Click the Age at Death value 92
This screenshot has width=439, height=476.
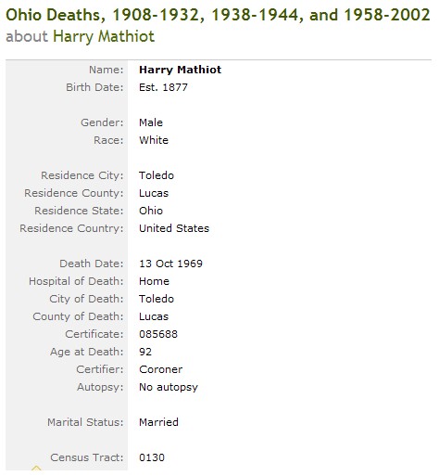(x=145, y=352)
